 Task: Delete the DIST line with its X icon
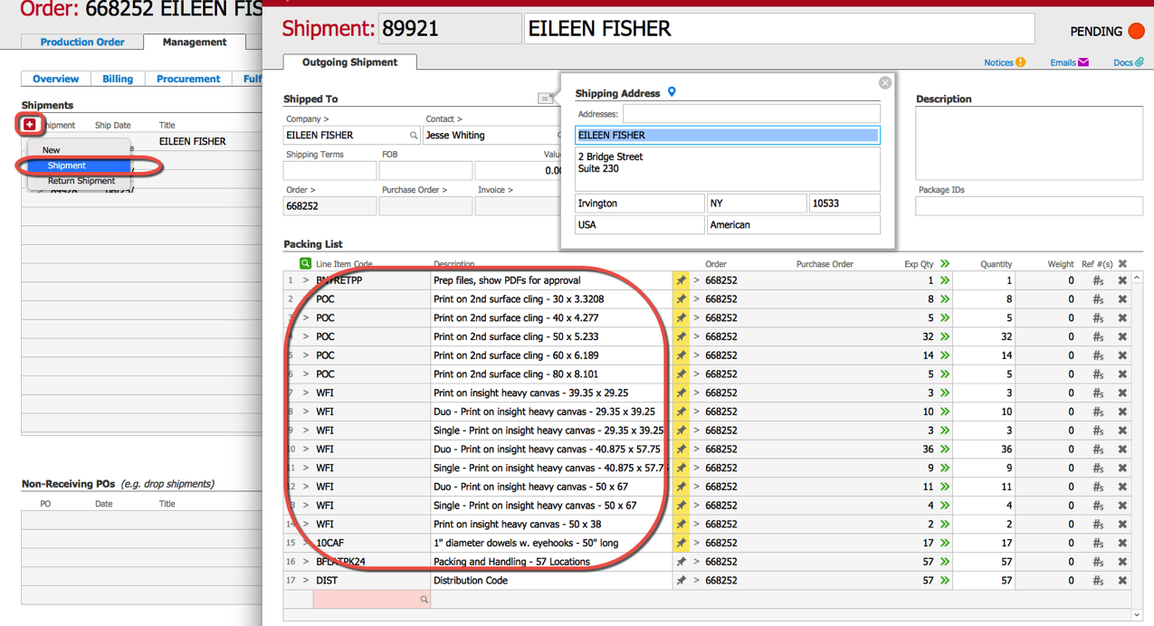(x=1122, y=581)
